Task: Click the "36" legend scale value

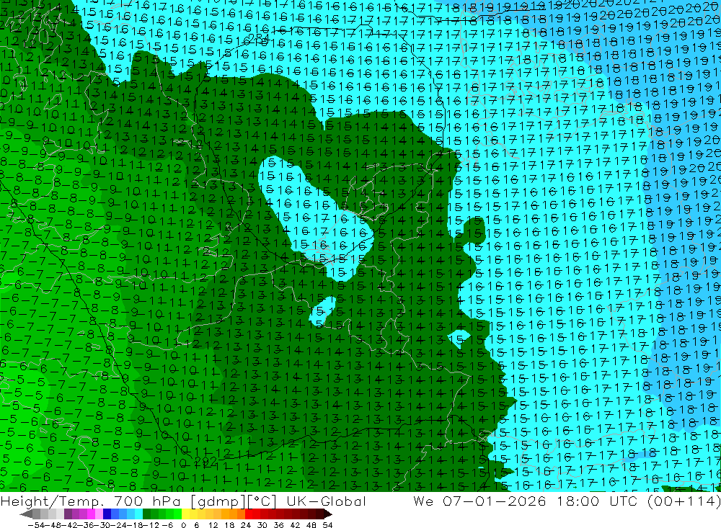Action: (x=278, y=525)
